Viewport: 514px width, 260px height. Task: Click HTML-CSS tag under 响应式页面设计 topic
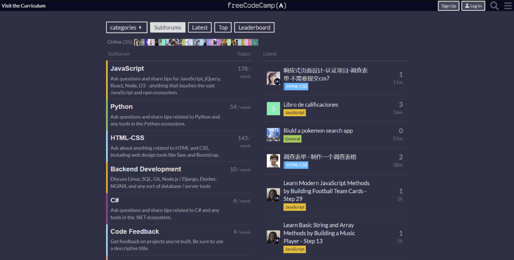pos(296,86)
